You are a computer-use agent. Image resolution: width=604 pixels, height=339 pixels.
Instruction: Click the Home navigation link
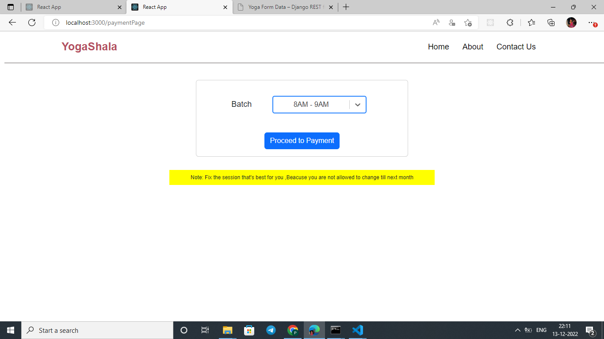click(x=438, y=46)
